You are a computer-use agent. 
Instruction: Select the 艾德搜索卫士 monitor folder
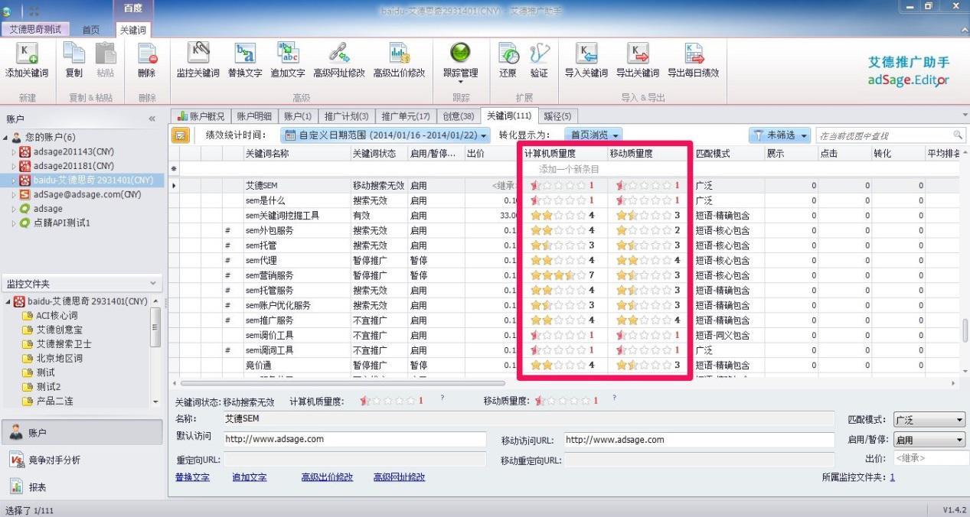pyautogui.click(x=64, y=343)
